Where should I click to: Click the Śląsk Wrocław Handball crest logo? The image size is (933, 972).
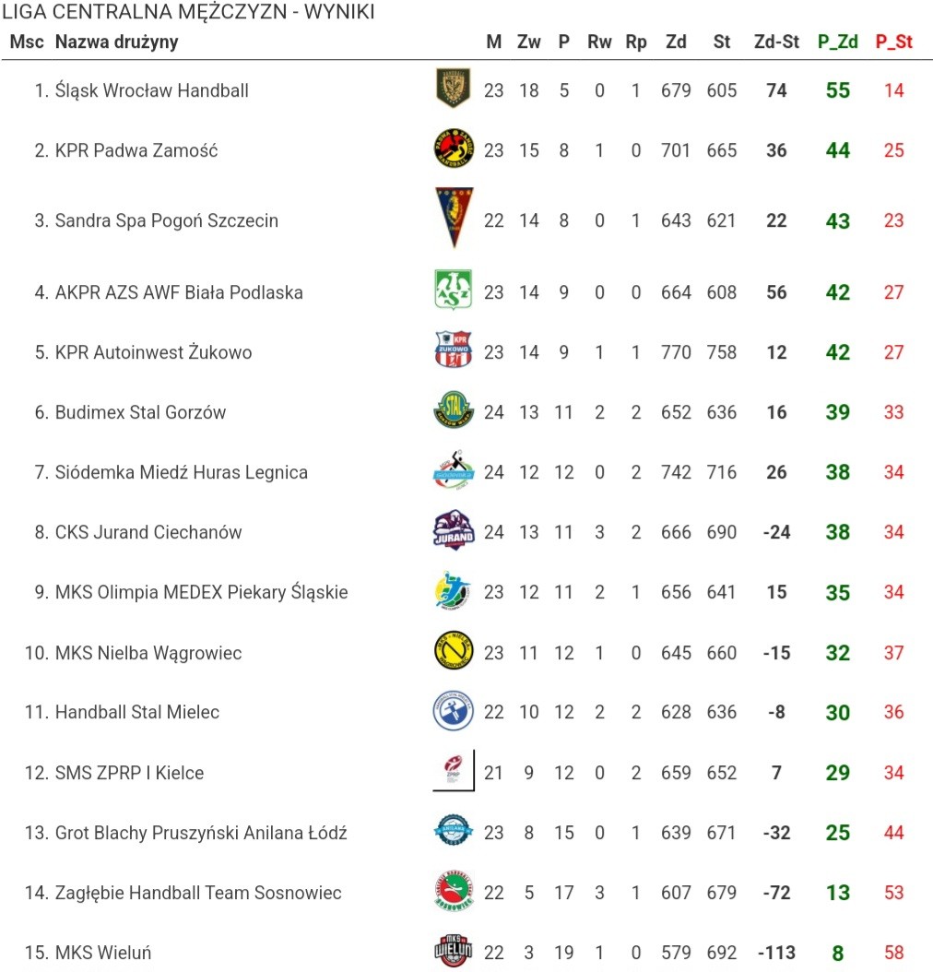point(454,88)
